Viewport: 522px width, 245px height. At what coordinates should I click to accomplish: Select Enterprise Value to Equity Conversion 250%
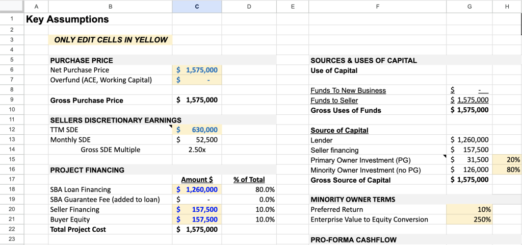coord(469,219)
